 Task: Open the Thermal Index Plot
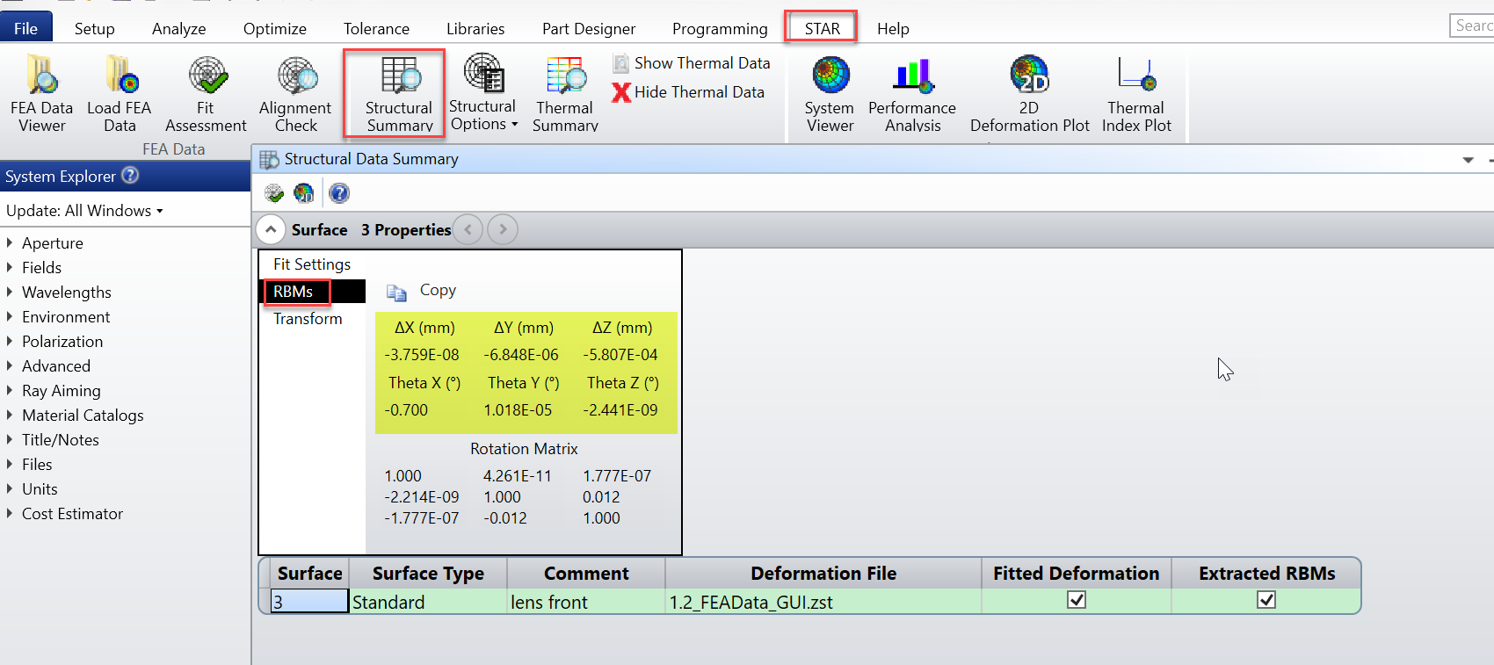[1136, 93]
